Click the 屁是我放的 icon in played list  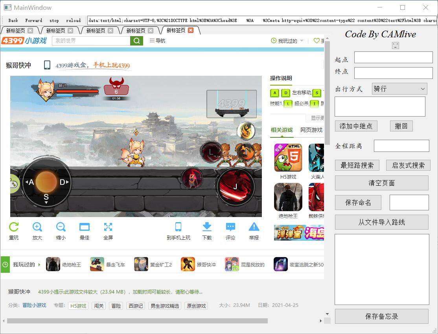coord(232,264)
